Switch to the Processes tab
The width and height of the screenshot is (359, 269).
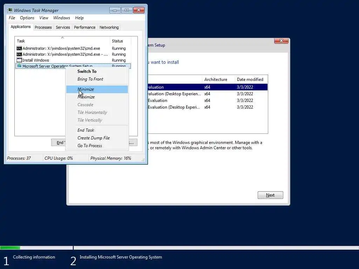click(x=43, y=27)
